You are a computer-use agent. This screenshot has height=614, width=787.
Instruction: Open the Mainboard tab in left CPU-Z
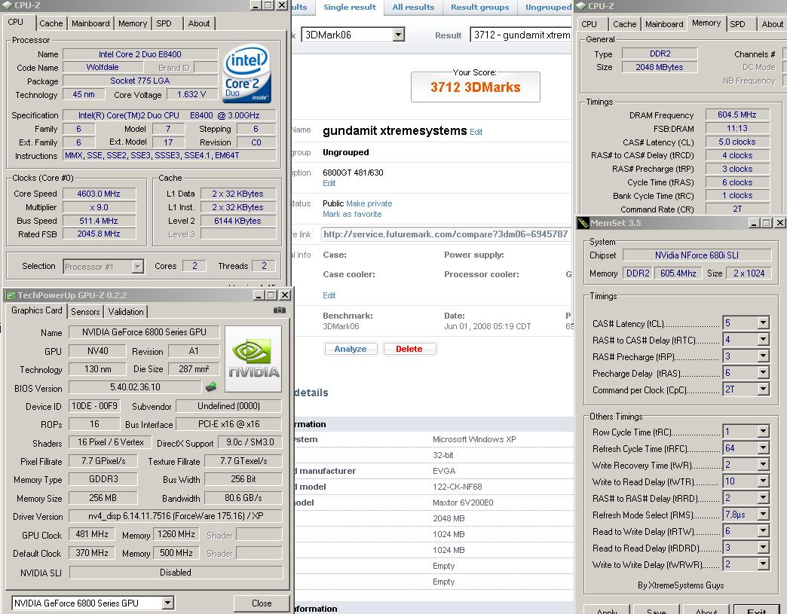[90, 23]
